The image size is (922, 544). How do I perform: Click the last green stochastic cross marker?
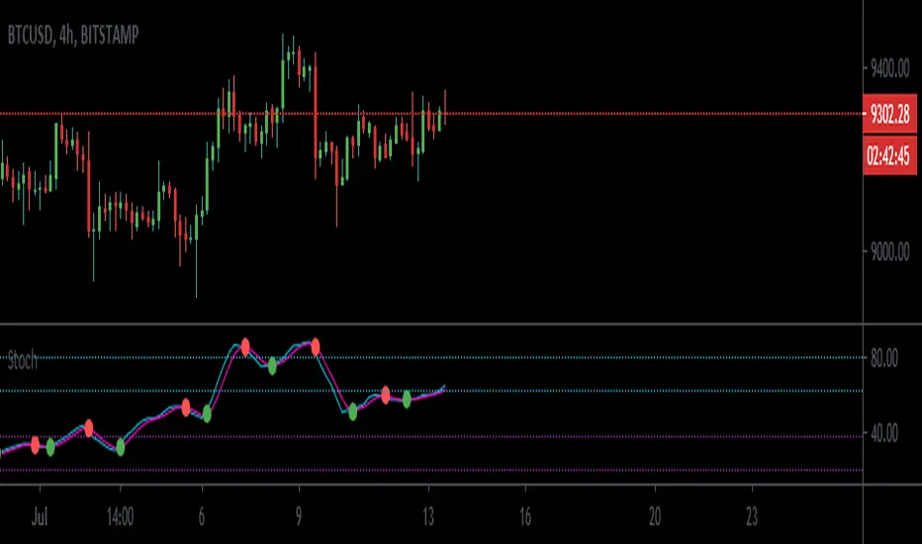click(407, 400)
